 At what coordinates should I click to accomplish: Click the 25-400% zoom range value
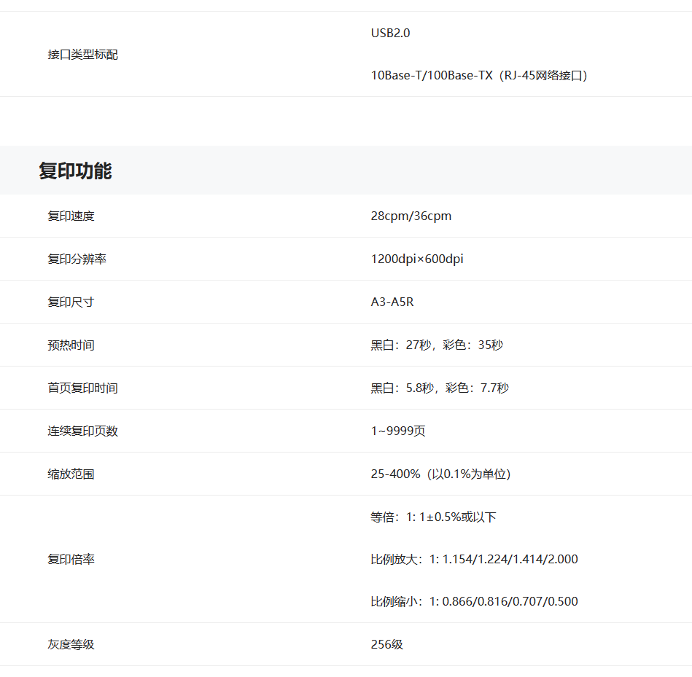click(440, 474)
